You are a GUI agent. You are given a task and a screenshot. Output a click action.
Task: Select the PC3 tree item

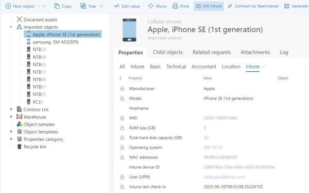click(x=37, y=102)
